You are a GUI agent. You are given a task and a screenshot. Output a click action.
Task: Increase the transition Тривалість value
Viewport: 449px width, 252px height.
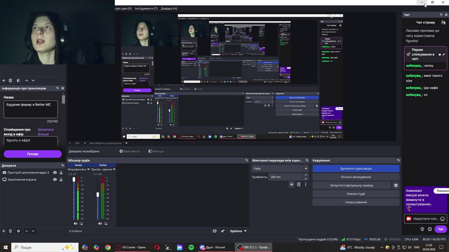306,175
